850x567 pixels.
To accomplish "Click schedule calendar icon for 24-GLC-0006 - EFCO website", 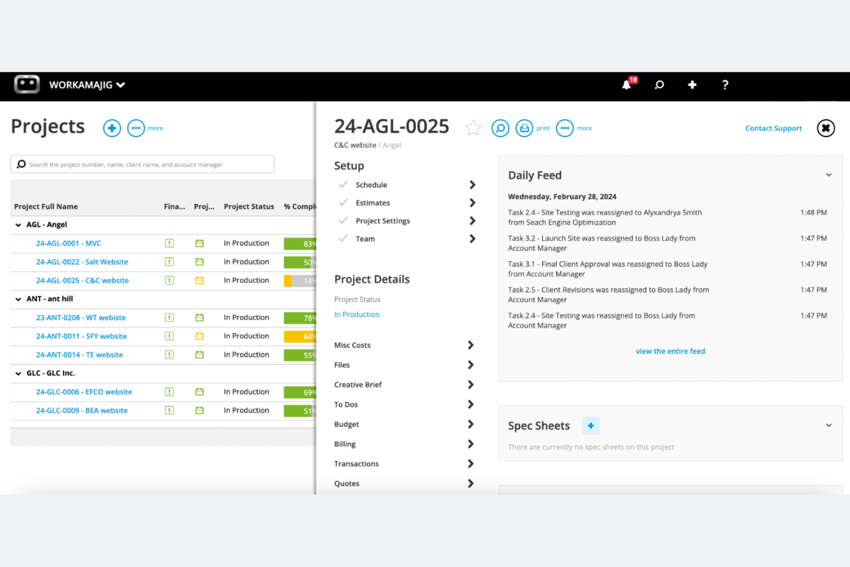I will click(199, 392).
